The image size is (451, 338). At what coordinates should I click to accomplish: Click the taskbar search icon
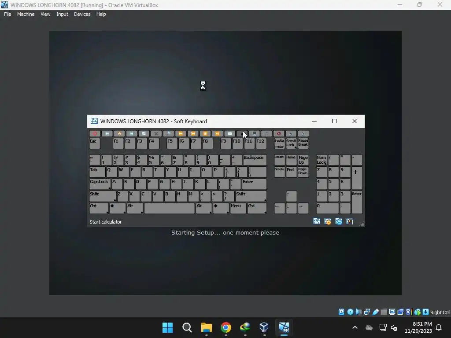tap(187, 327)
